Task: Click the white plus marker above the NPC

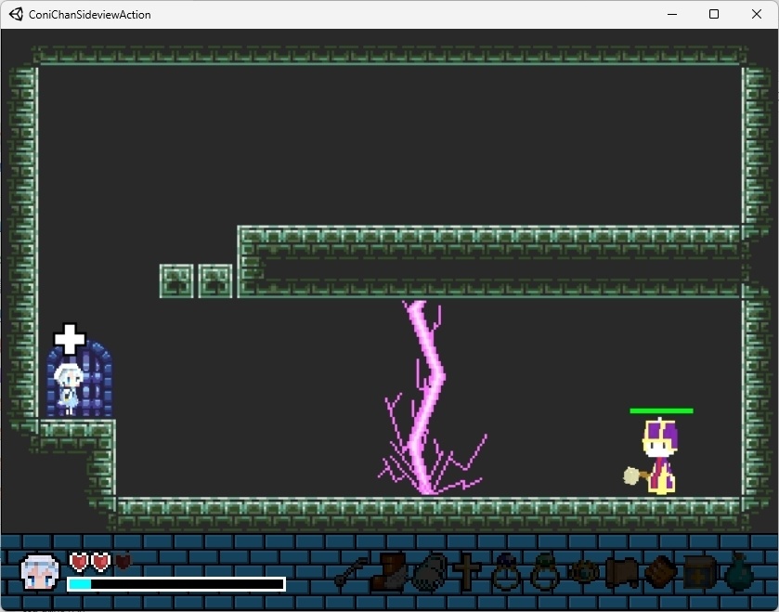Action: click(x=68, y=336)
